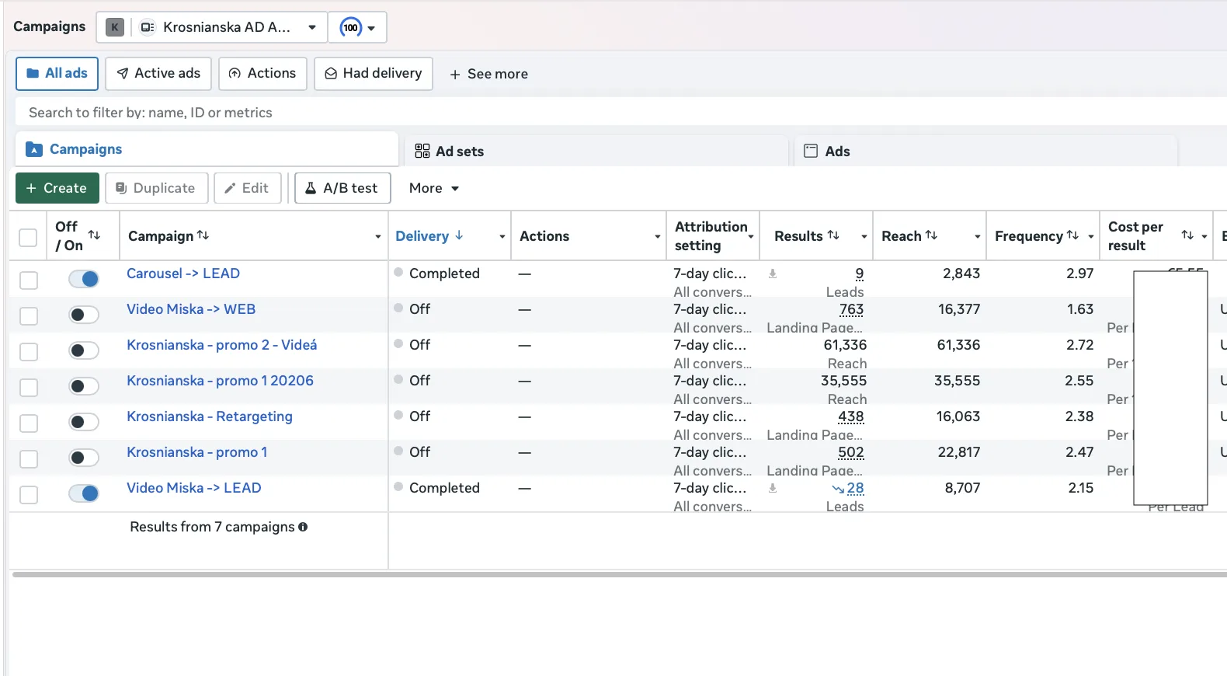Viewport: 1227px width, 676px height.
Task: Open the Krosnianska - promo 2 - Videá campaign link
Action: coord(222,345)
